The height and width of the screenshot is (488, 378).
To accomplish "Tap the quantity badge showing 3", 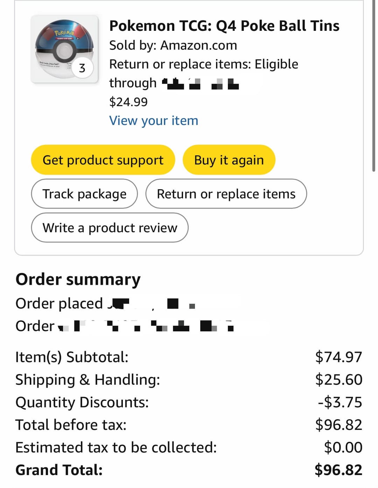I will pos(82,68).
